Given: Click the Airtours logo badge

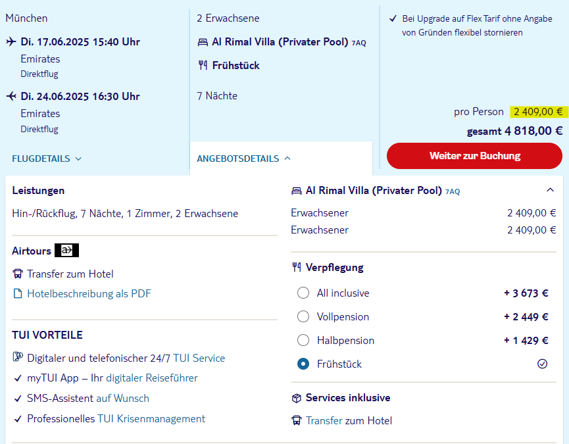Looking at the screenshot, I should click(67, 251).
